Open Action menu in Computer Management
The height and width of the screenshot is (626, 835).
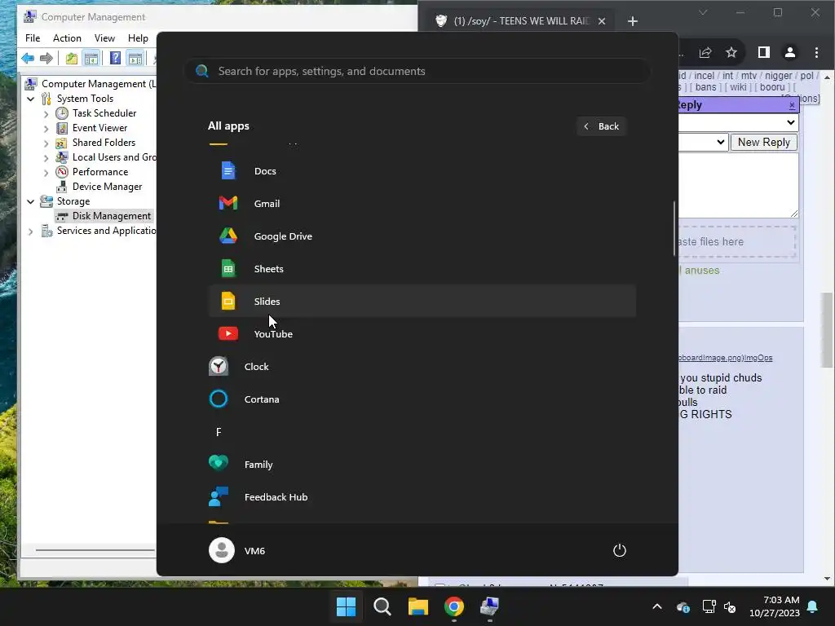(x=67, y=37)
